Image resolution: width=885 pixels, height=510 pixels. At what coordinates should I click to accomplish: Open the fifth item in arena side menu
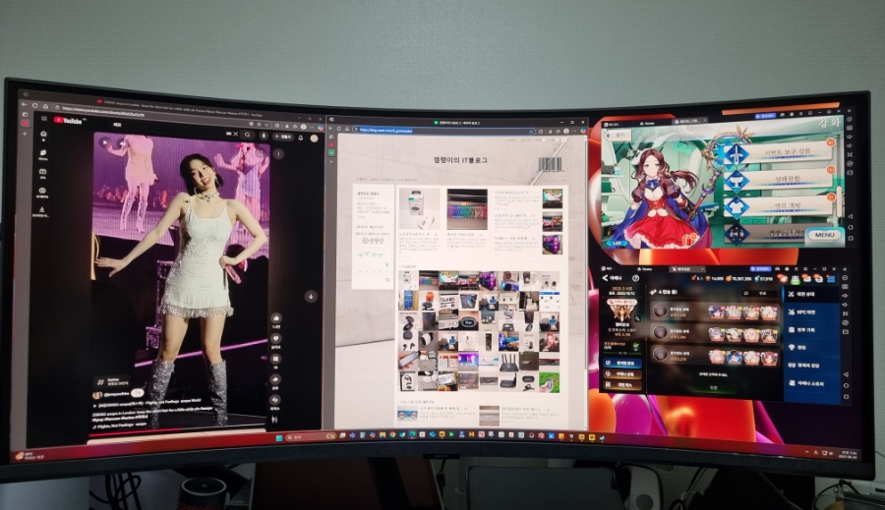[811, 366]
